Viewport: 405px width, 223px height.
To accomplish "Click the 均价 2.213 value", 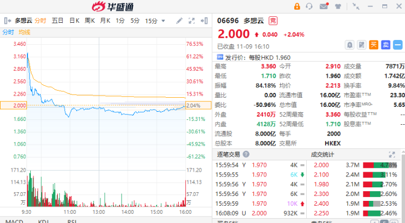I will click(x=333, y=85).
